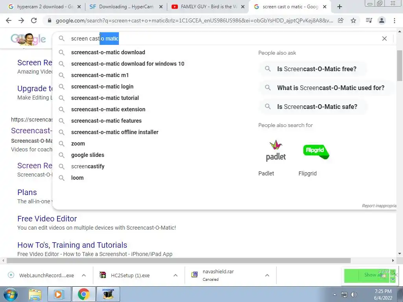This screenshot has height=302, width=403.
Task: Click the Chrome address bar URL
Action: tap(194, 20)
